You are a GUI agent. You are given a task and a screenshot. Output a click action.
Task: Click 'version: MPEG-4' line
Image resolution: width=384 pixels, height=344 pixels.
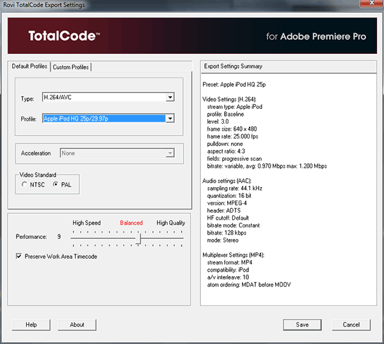[x=227, y=203]
